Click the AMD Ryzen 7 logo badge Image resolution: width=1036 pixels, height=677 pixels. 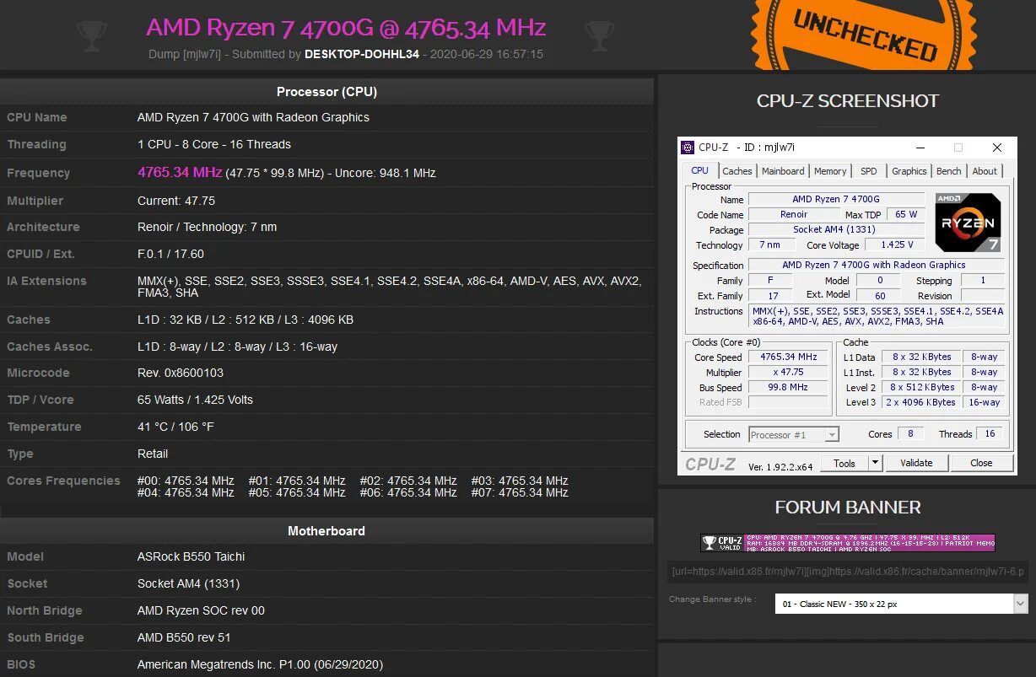(x=969, y=223)
